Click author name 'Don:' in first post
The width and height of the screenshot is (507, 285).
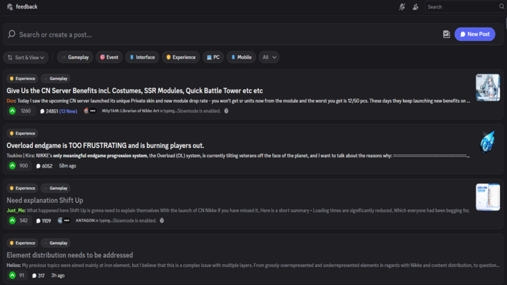(x=11, y=101)
